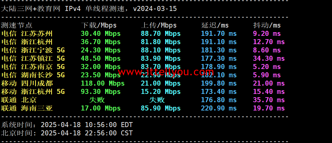Image resolution: width=332 pixels, height=143 pixels.
Task: Click jitter value 5.90 ms
Action: click(267, 75)
